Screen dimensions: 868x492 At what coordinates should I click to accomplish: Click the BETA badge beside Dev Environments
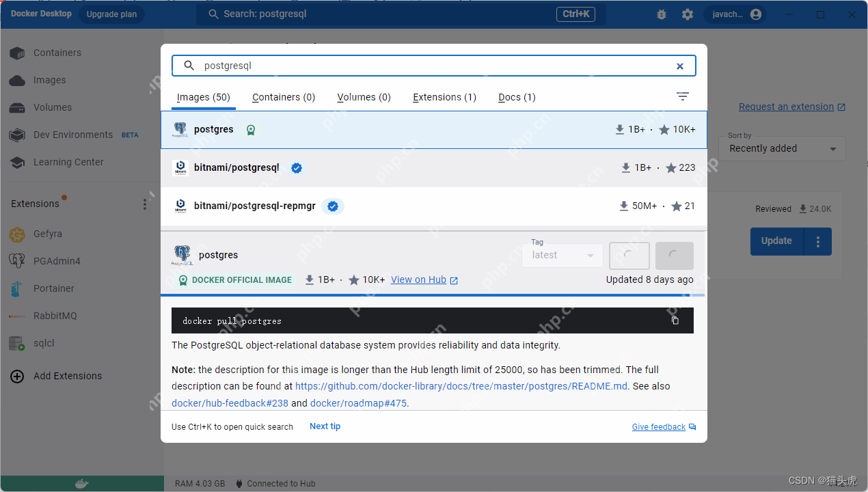point(130,135)
